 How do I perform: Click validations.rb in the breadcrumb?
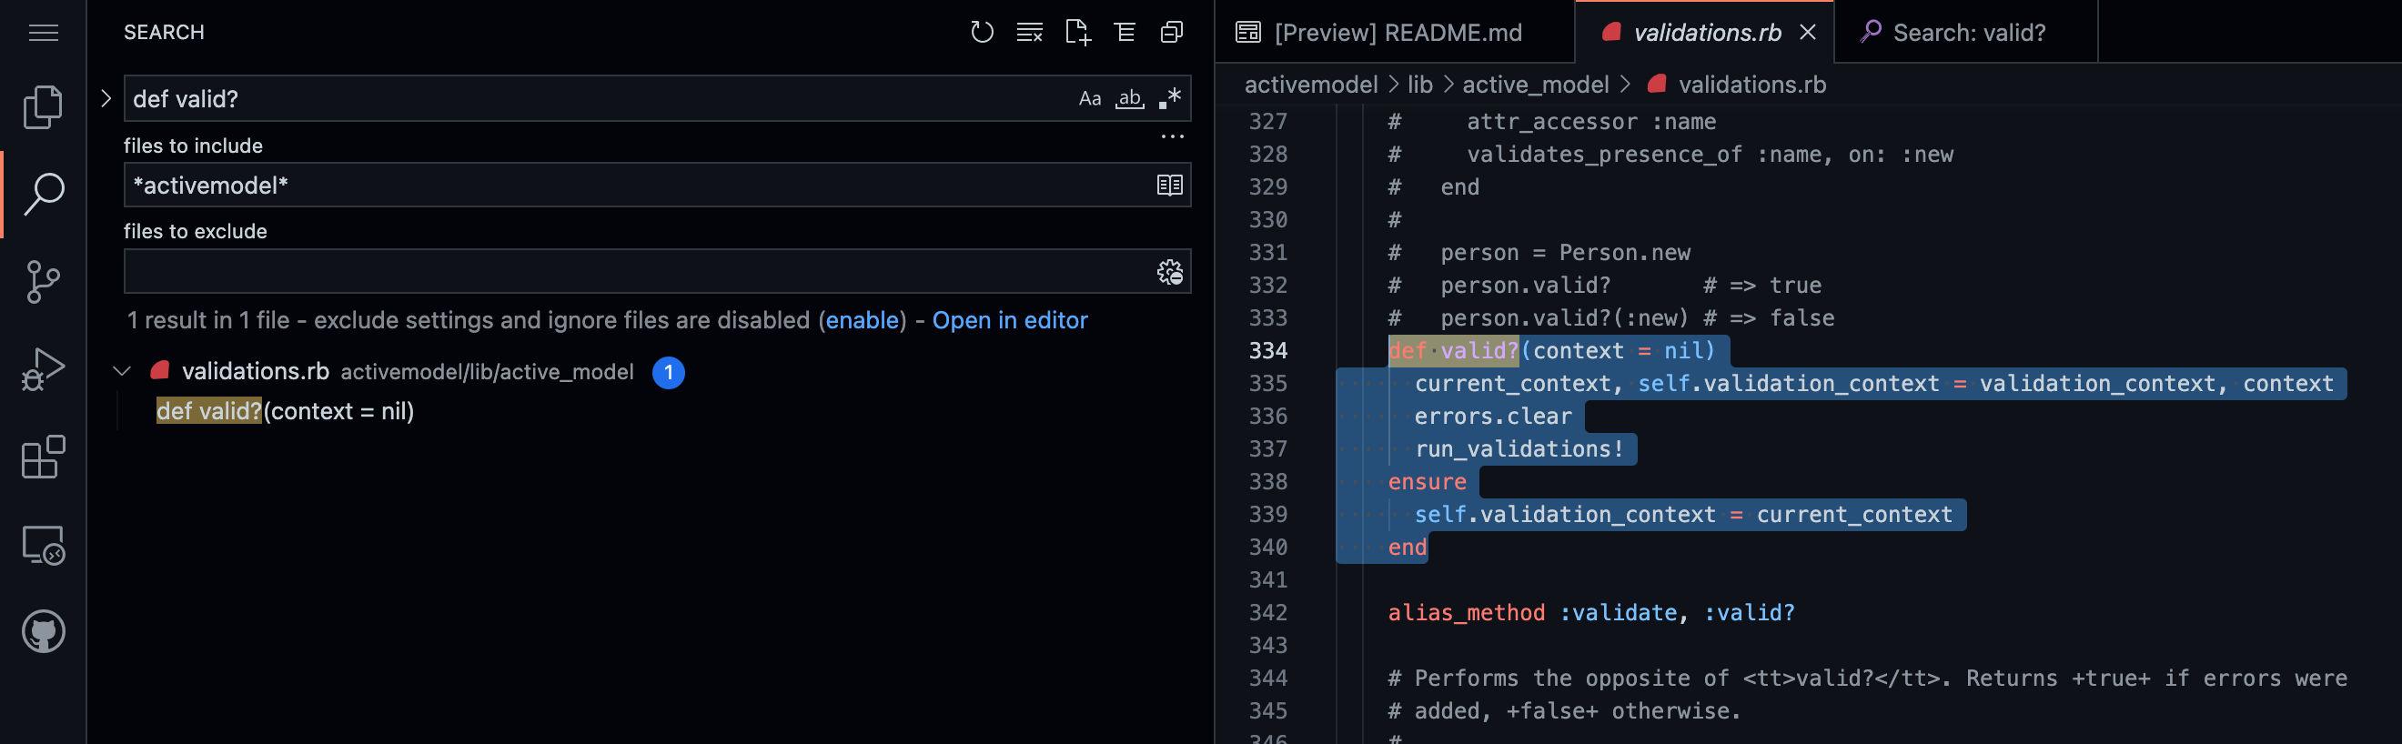(1752, 85)
